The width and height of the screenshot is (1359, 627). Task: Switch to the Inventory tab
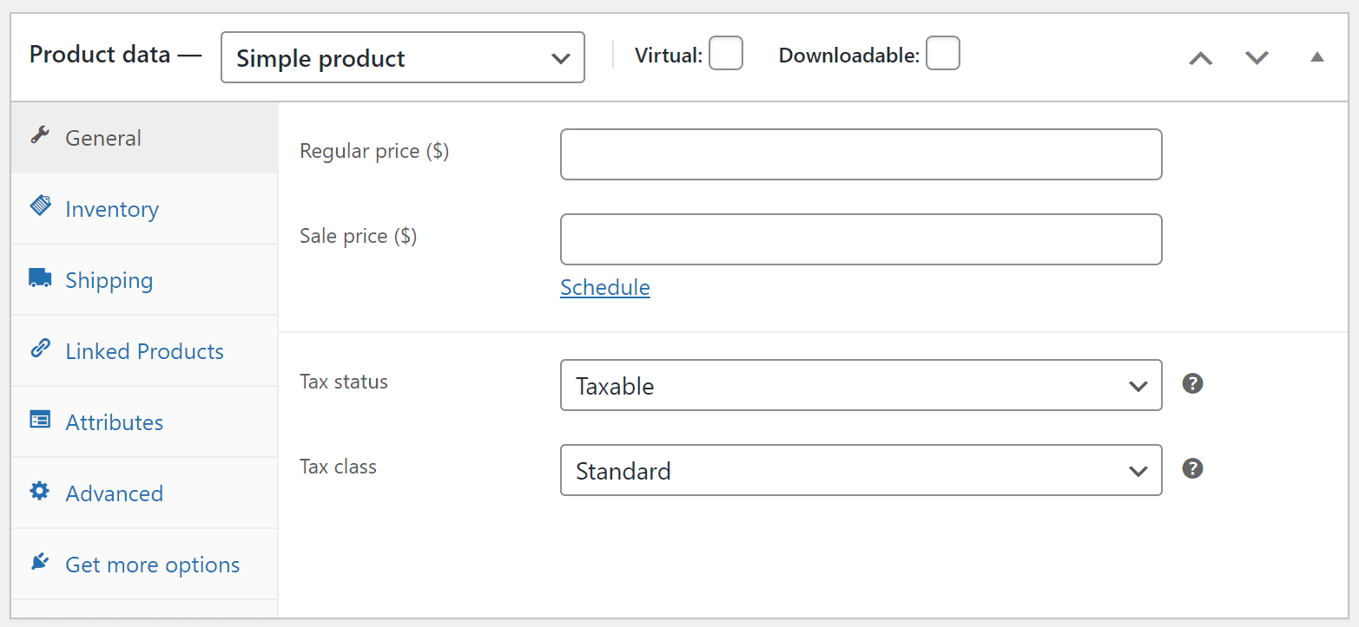[x=112, y=208]
